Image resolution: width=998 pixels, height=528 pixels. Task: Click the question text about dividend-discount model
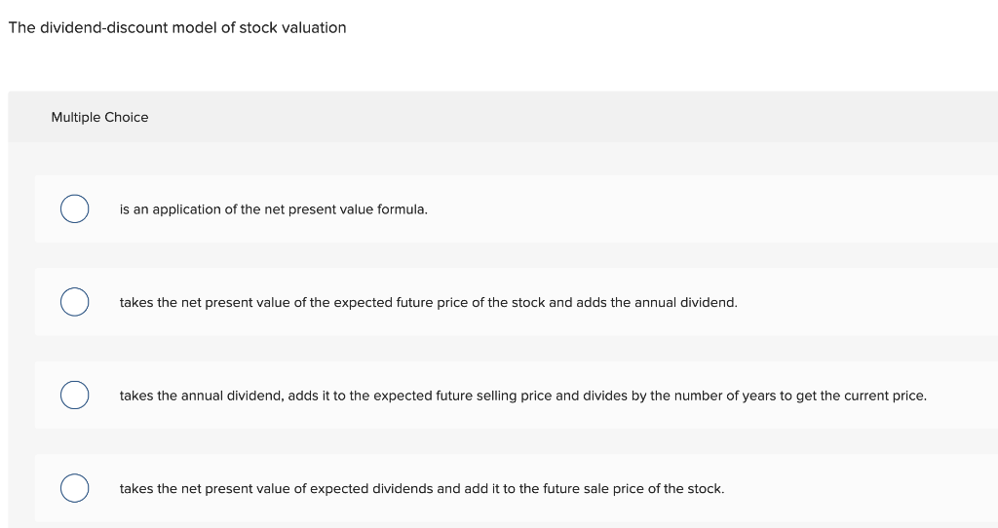[176, 27]
